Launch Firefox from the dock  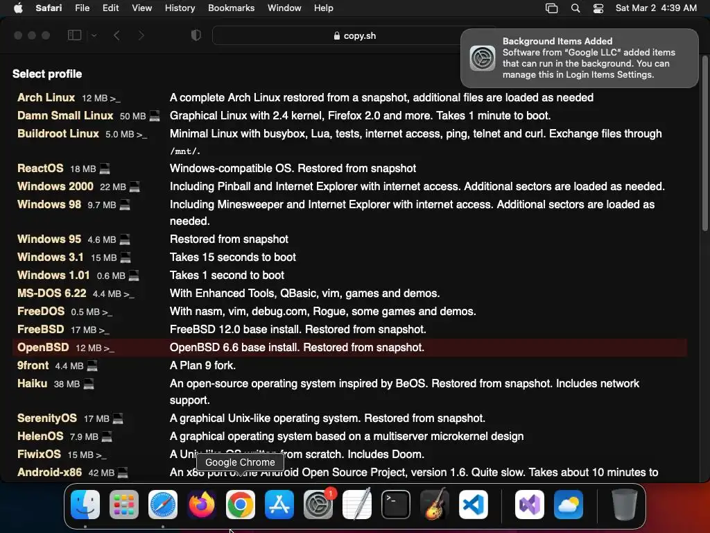(202, 505)
